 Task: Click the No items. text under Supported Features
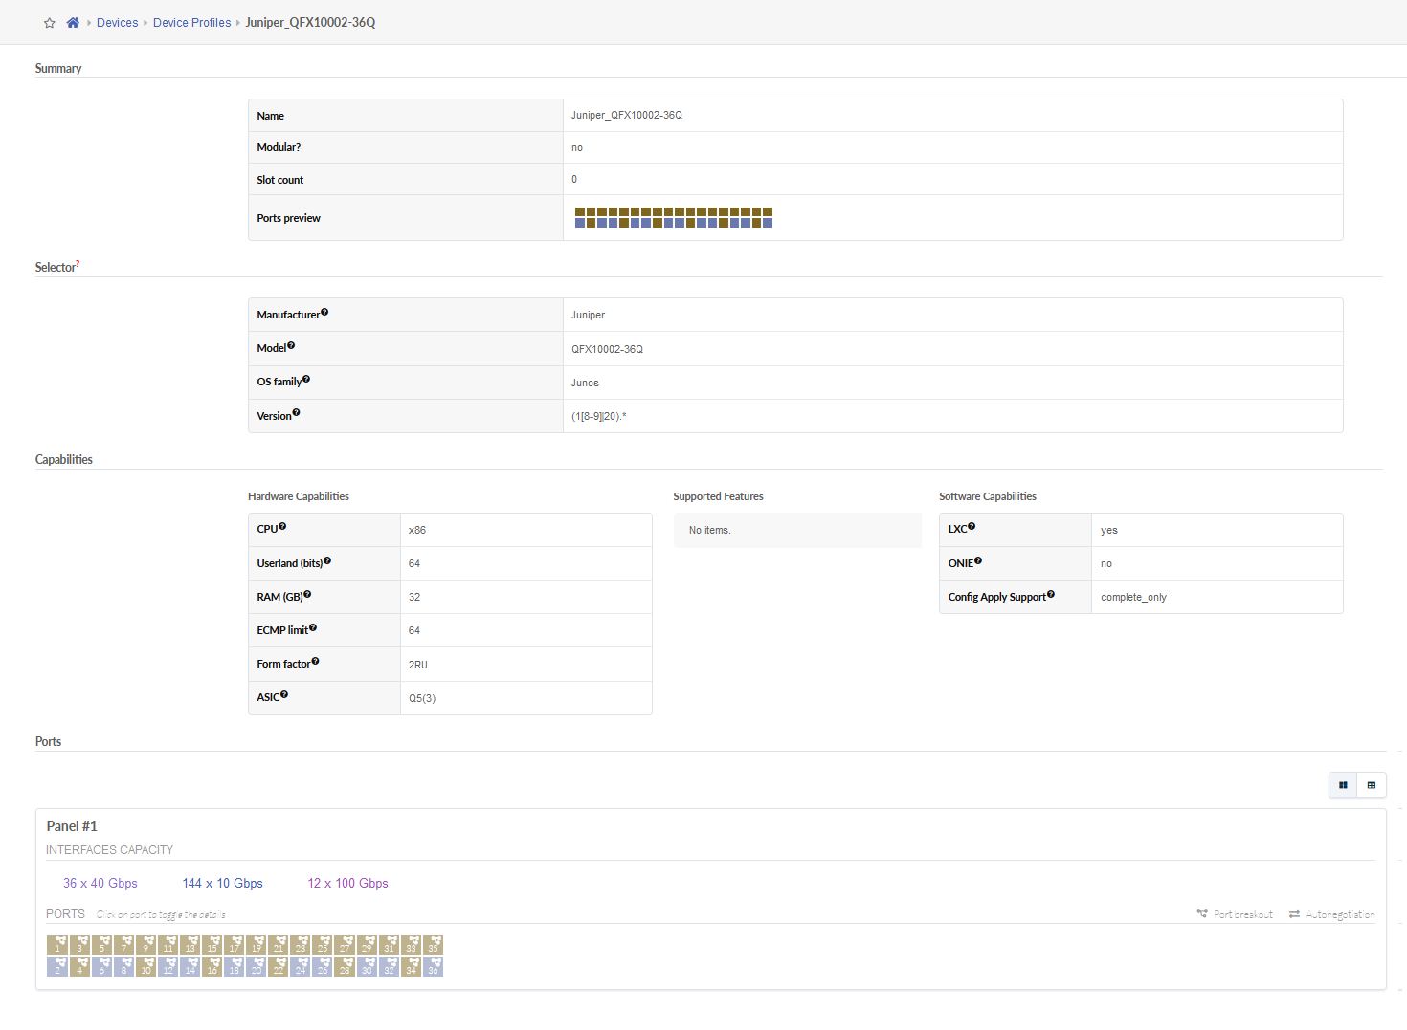click(710, 530)
